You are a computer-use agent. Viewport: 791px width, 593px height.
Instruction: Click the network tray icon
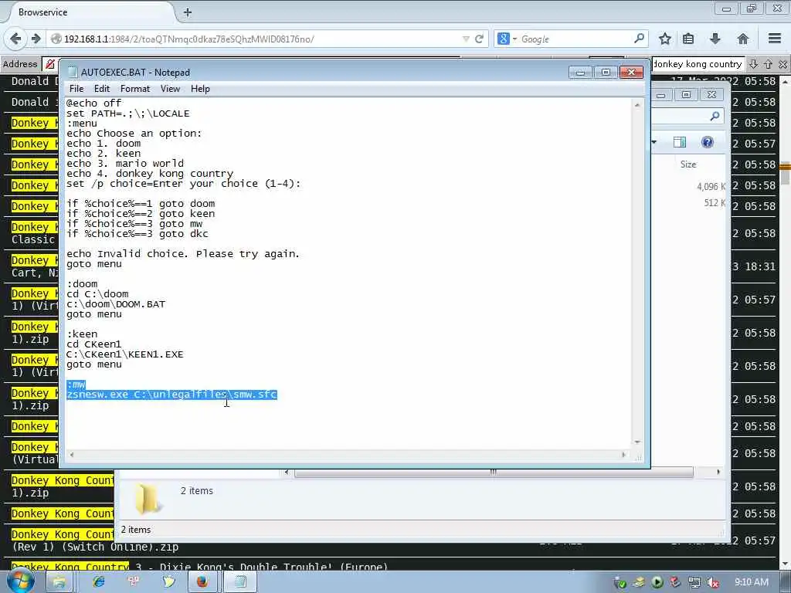click(694, 582)
